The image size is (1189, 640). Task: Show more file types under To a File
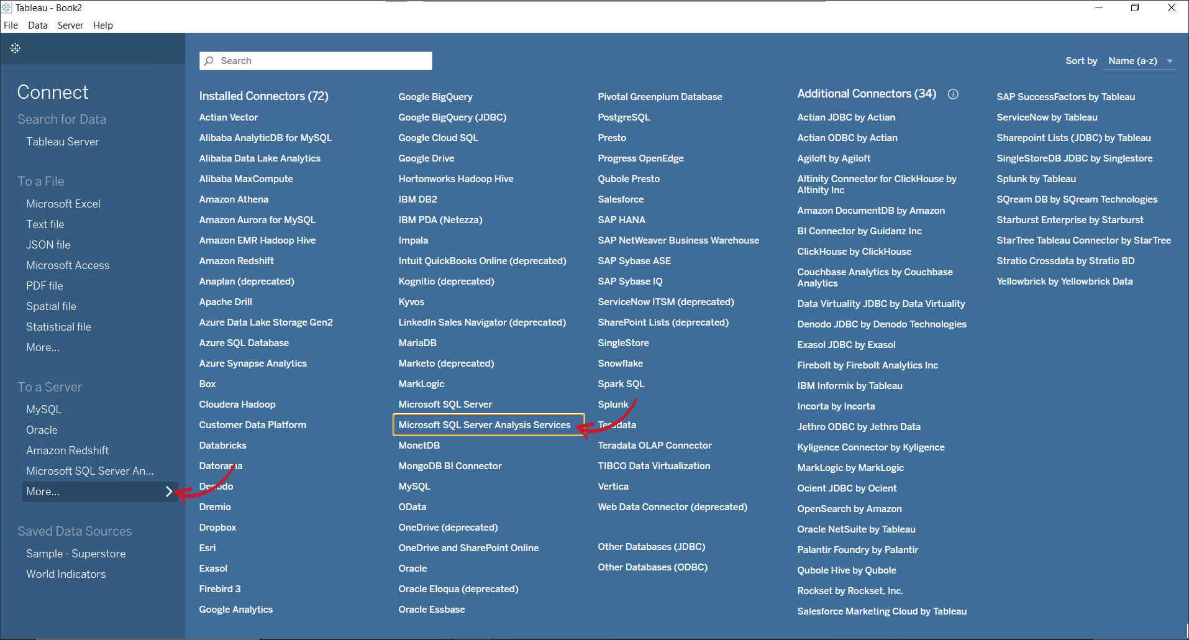43,347
